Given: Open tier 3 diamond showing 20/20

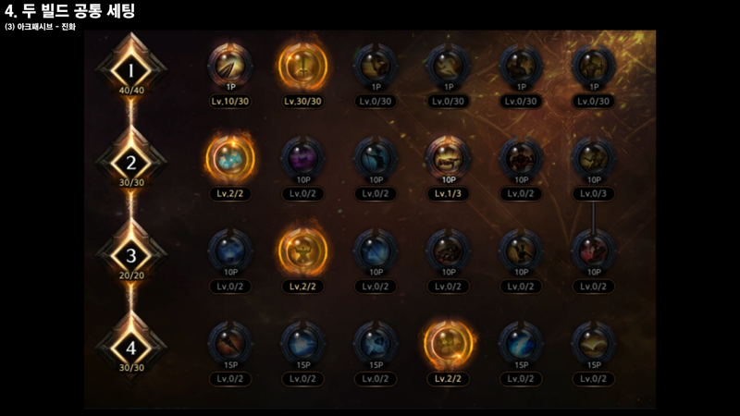Looking at the screenshot, I should click(131, 256).
